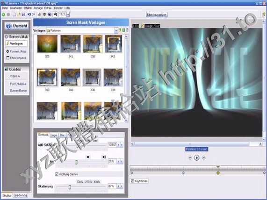Click the gear icon next to Formen/Mas.
The width and height of the screenshot is (267, 200).
pyautogui.click(x=7, y=51)
